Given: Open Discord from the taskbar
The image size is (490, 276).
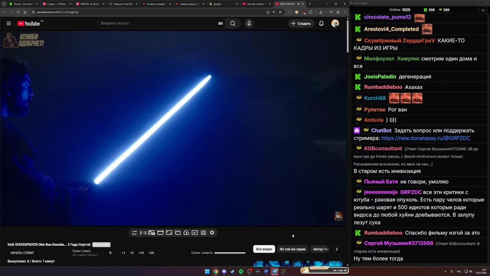Looking at the screenshot, I should click(x=224, y=271).
